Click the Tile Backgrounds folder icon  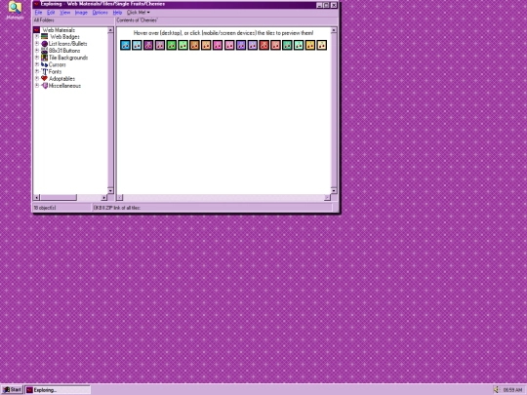coord(44,58)
